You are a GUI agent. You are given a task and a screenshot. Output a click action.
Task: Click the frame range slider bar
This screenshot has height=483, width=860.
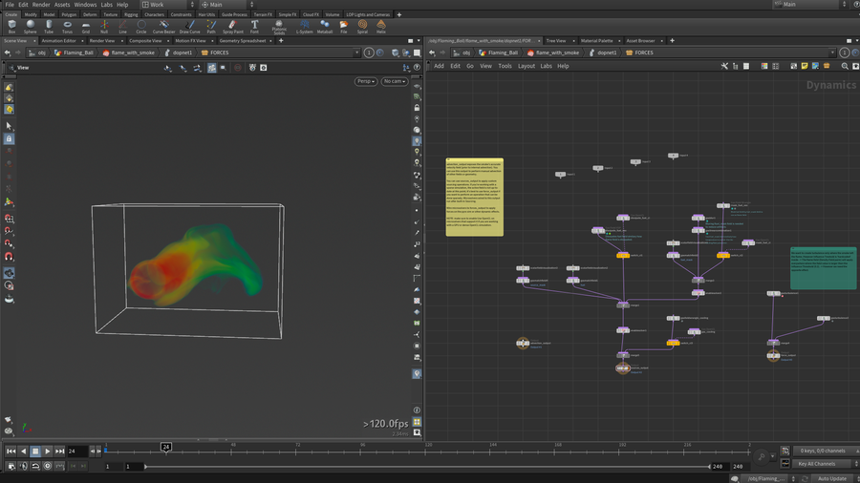point(428,467)
